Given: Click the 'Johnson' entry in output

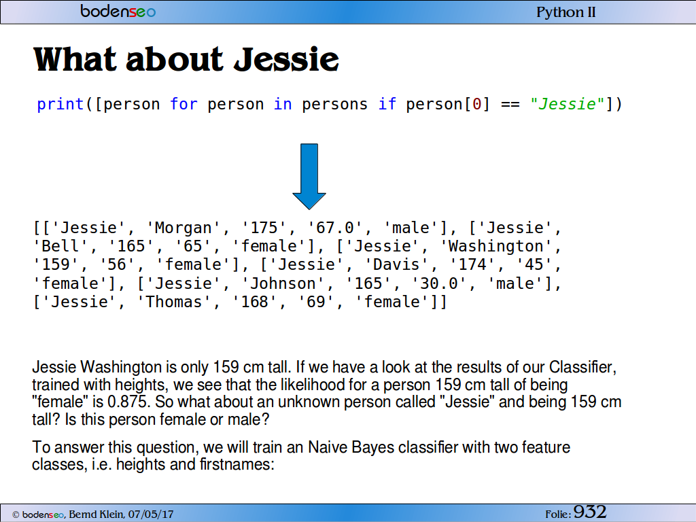Looking at the screenshot, I should coord(283,283).
